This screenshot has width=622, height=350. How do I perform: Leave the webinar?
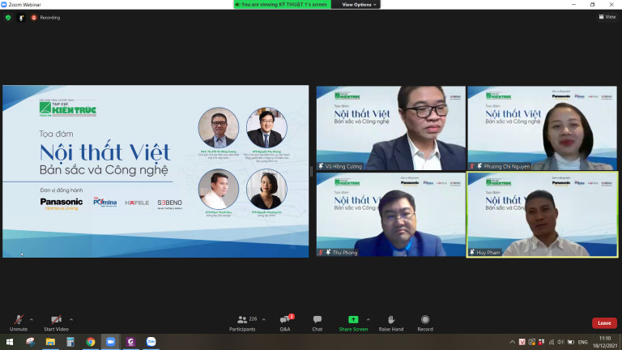tap(603, 322)
